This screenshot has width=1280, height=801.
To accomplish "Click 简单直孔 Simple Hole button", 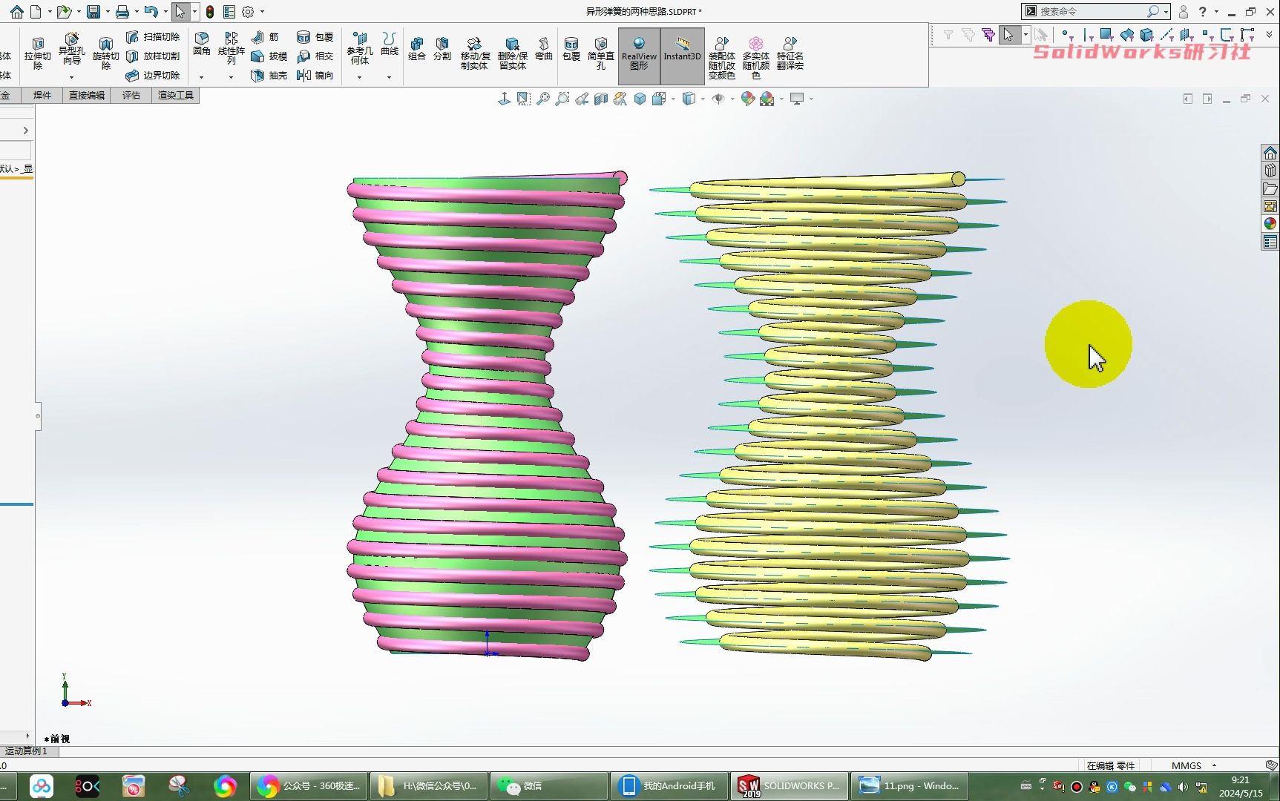I will 601,53.
